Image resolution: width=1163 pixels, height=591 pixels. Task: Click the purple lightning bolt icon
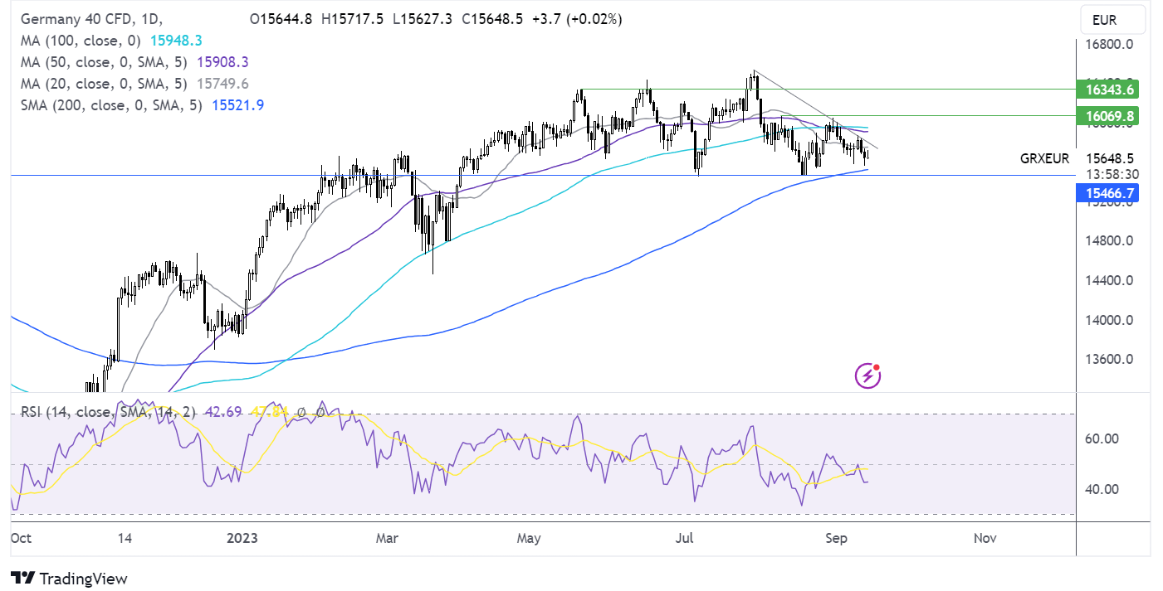pyautogui.click(x=867, y=375)
